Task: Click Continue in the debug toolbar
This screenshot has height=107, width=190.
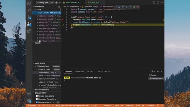Action: 119,7
